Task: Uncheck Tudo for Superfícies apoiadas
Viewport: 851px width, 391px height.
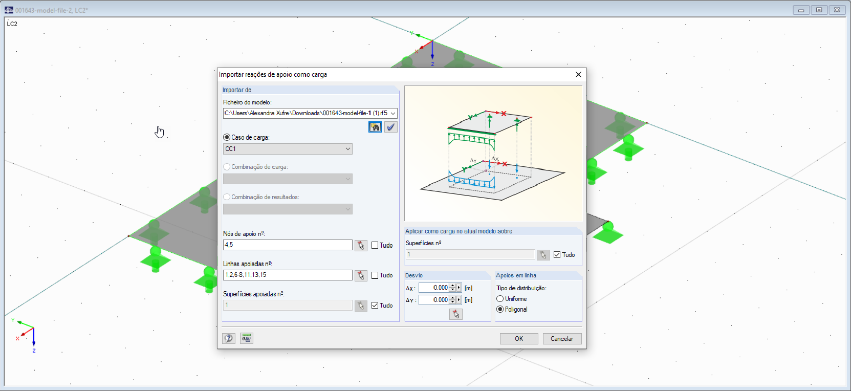Action: pos(375,306)
